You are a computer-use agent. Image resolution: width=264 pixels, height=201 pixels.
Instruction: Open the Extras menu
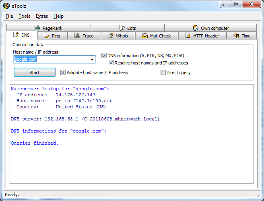[x=42, y=16]
